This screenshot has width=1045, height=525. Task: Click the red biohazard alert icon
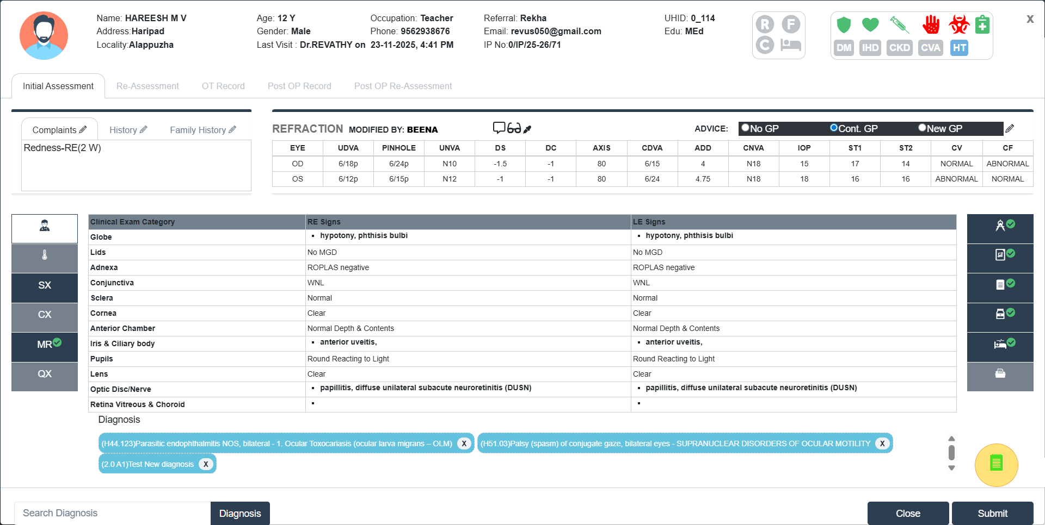pos(958,24)
